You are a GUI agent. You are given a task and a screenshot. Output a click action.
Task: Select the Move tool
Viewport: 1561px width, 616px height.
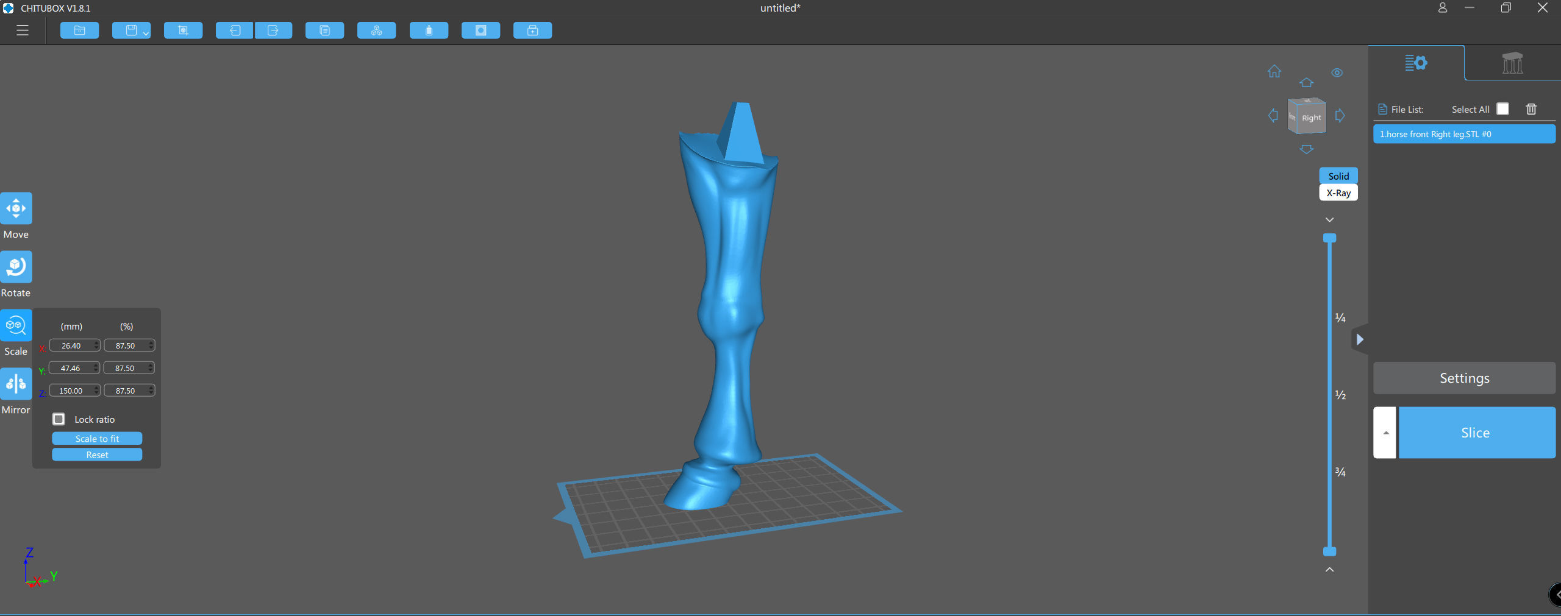[x=16, y=208]
